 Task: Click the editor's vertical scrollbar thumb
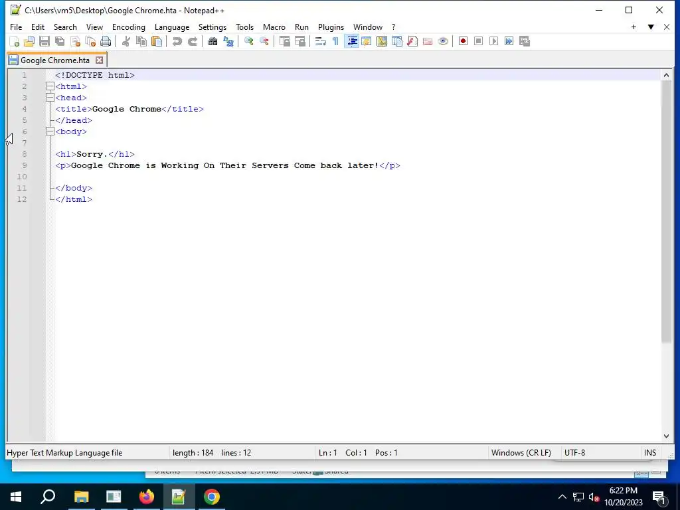pos(666,211)
